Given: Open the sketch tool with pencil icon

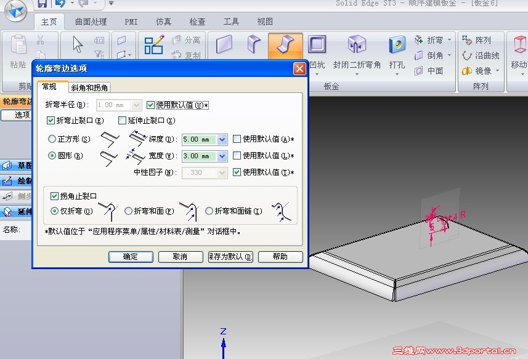Looking at the screenshot, I should [153, 45].
